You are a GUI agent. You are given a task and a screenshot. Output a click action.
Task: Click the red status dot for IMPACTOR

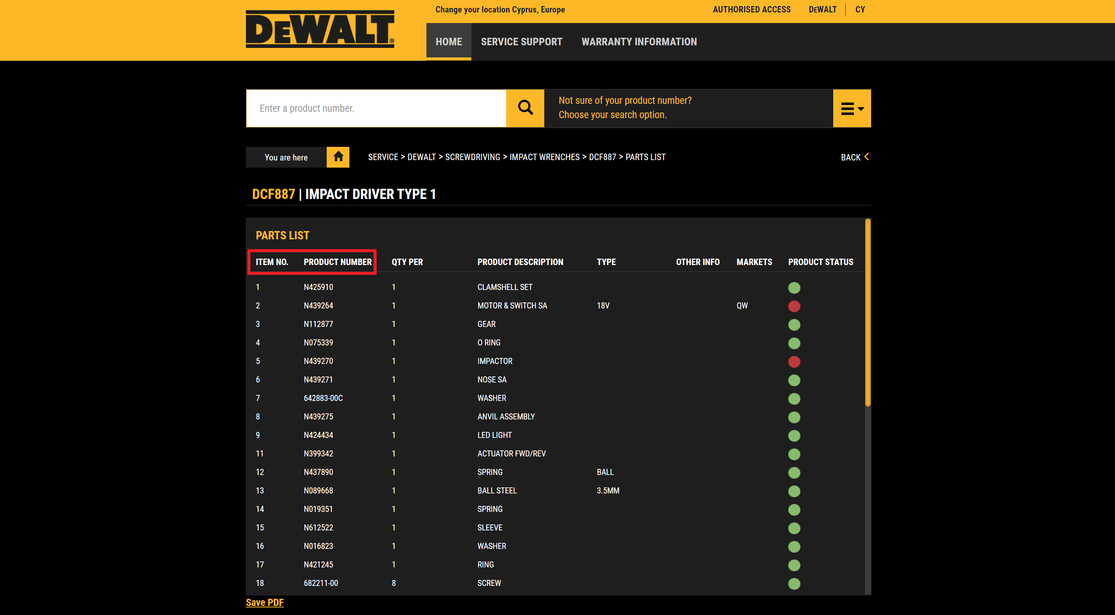pos(794,362)
